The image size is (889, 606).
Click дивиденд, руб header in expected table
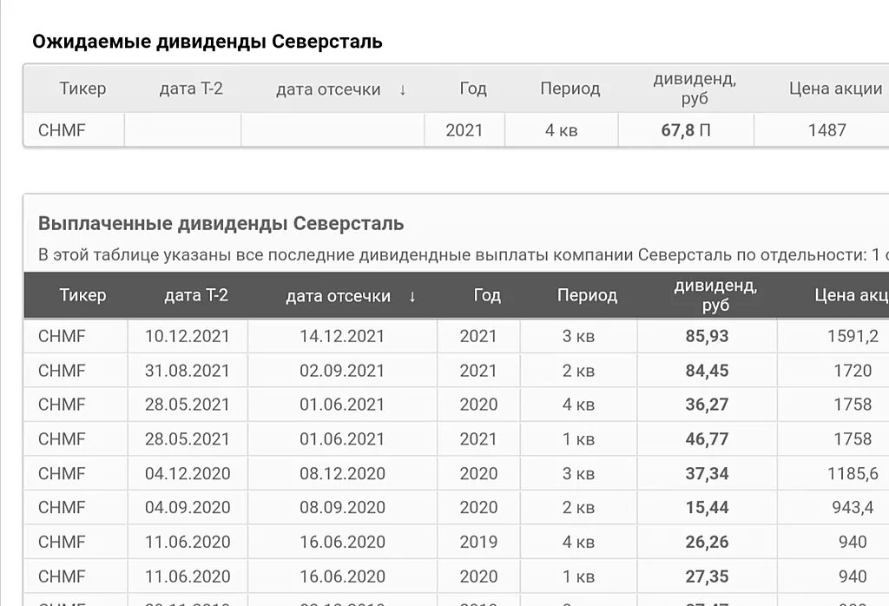[695, 89]
